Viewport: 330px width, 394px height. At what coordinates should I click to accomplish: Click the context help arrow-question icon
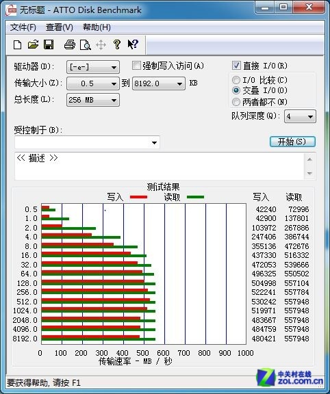pos(133,44)
